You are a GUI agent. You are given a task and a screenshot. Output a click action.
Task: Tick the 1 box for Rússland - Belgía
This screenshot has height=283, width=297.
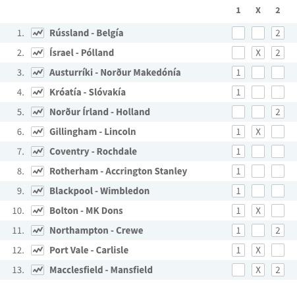coord(238,33)
